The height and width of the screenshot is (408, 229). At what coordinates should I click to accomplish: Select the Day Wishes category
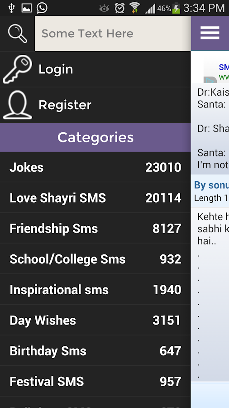click(95, 320)
